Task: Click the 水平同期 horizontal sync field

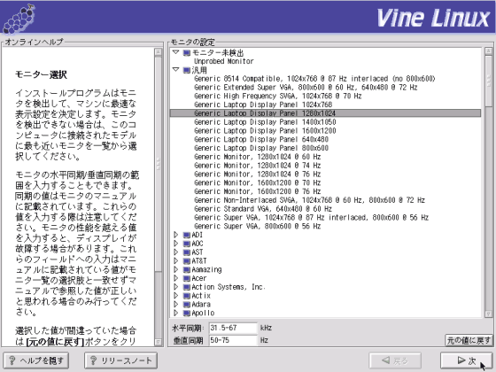Action: coord(233,328)
